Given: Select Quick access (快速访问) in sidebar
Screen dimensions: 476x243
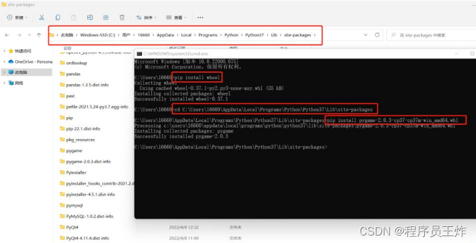Looking at the screenshot, I should (x=20, y=51).
